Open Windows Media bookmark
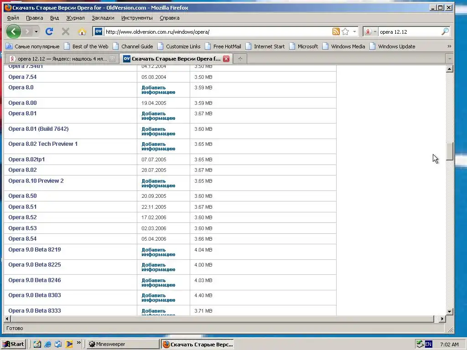467x350 pixels. (x=344, y=46)
